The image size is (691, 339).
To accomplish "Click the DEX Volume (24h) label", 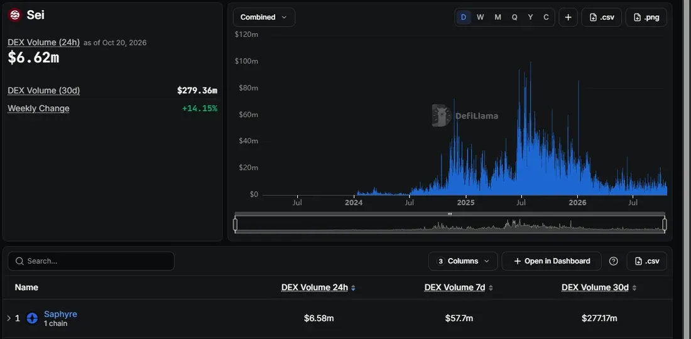I will [x=43, y=43].
